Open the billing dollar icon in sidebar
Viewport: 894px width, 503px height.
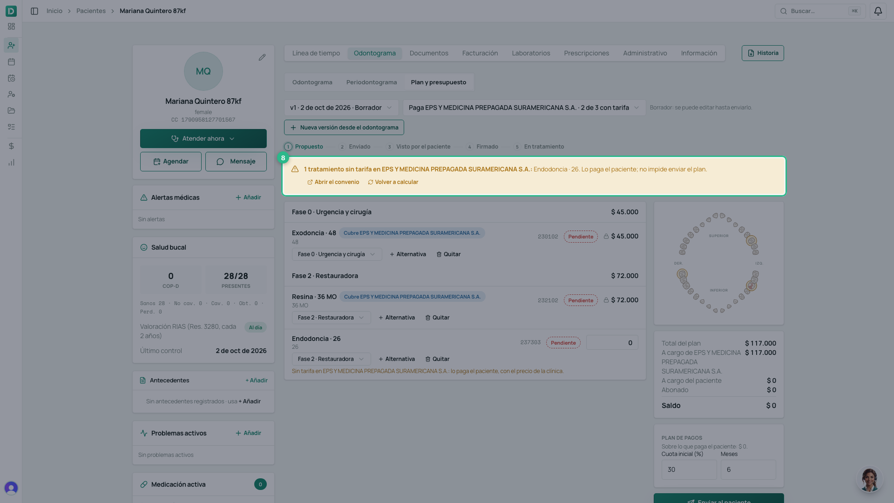[x=11, y=146]
